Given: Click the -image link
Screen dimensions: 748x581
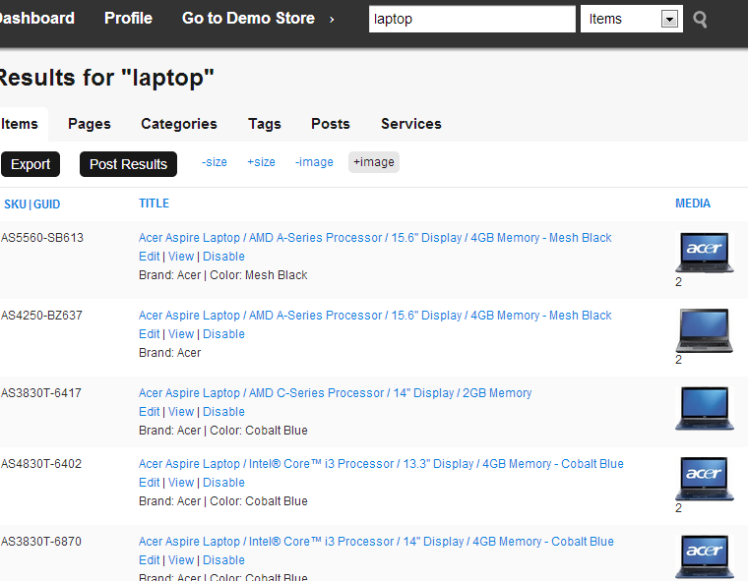Looking at the screenshot, I should tap(314, 162).
